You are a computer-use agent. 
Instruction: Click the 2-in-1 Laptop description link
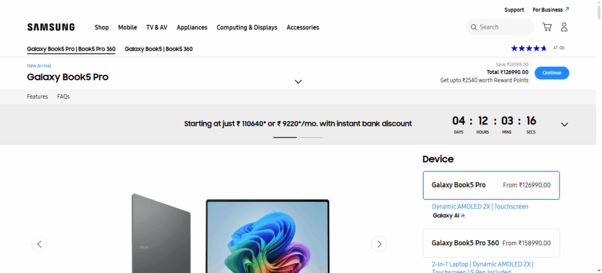[x=483, y=268]
